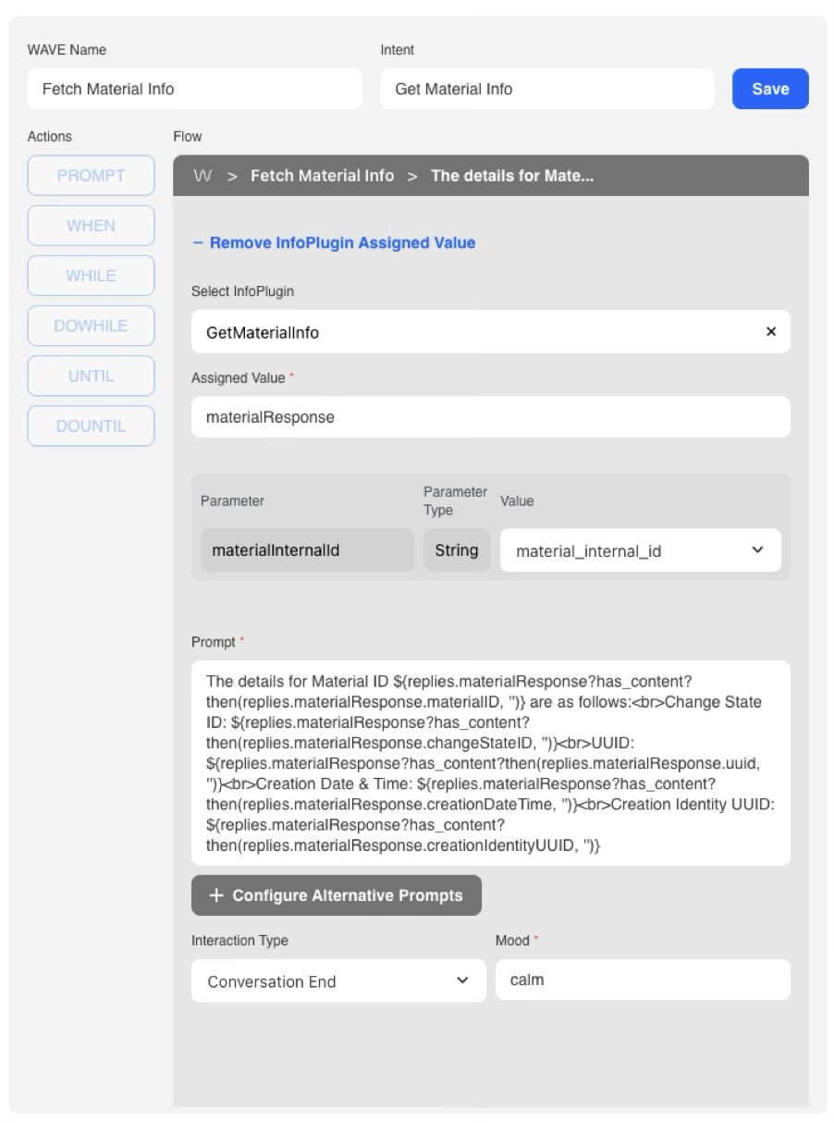This screenshot has width=834, height=1123.
Task: Clear the GetMaterialInfo selection with X icon
Action: [770, 331]
